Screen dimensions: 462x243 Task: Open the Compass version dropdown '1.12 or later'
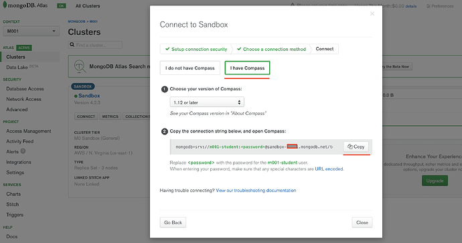(207, 102)
